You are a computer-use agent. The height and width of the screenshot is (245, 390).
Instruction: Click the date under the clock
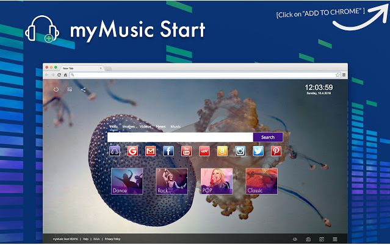(319, 94)
